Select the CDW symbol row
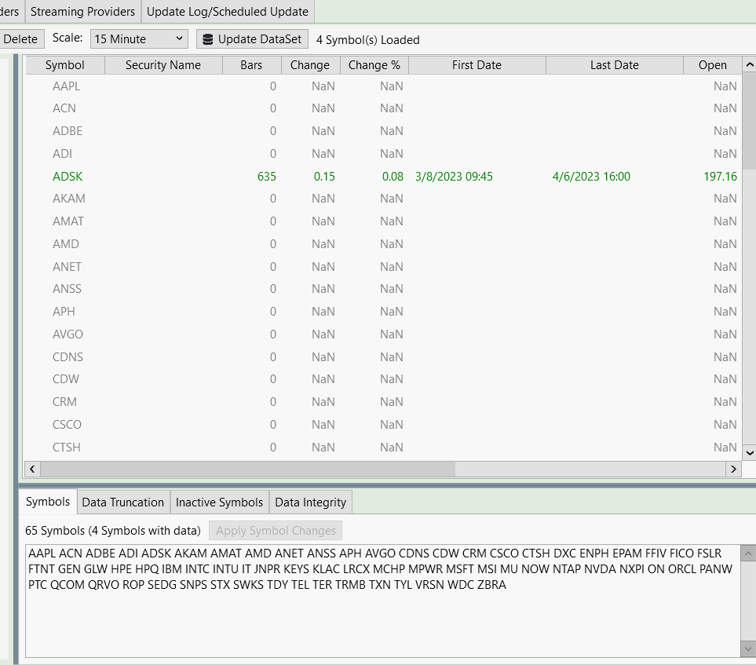The image size is (756, 665). [x=383, y=379]
